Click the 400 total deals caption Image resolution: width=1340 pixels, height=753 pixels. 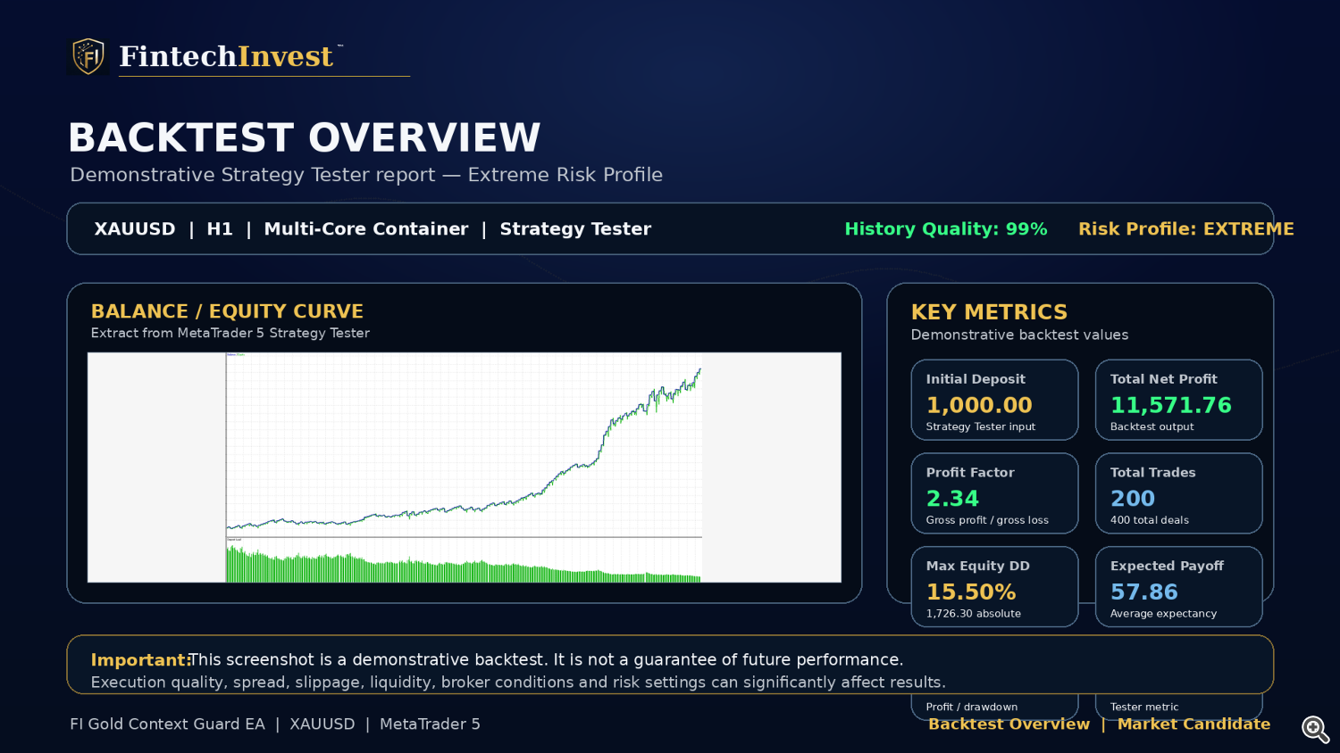coord(1150,520)
